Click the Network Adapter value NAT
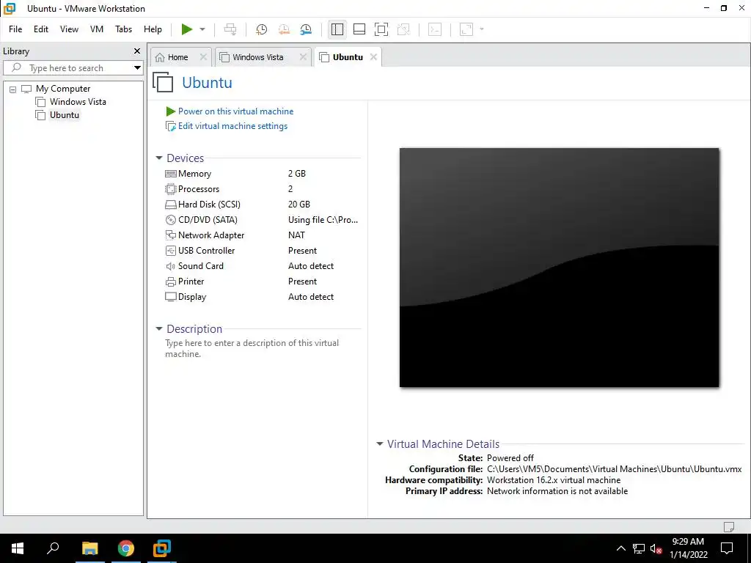This screenshot has width=751, height=563. pyautogui.click(x=296, y=235)
